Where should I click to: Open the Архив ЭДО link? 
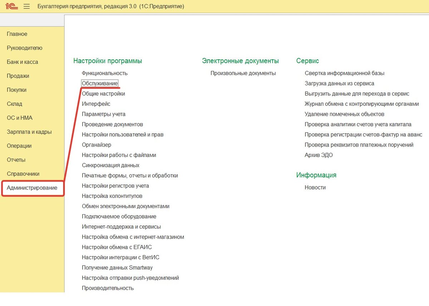pyautogui.click(x=319, y=155)
